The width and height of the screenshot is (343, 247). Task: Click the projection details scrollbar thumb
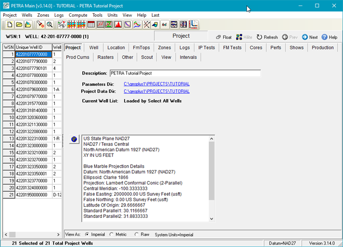pyautogui.click(x=211, y=171)
